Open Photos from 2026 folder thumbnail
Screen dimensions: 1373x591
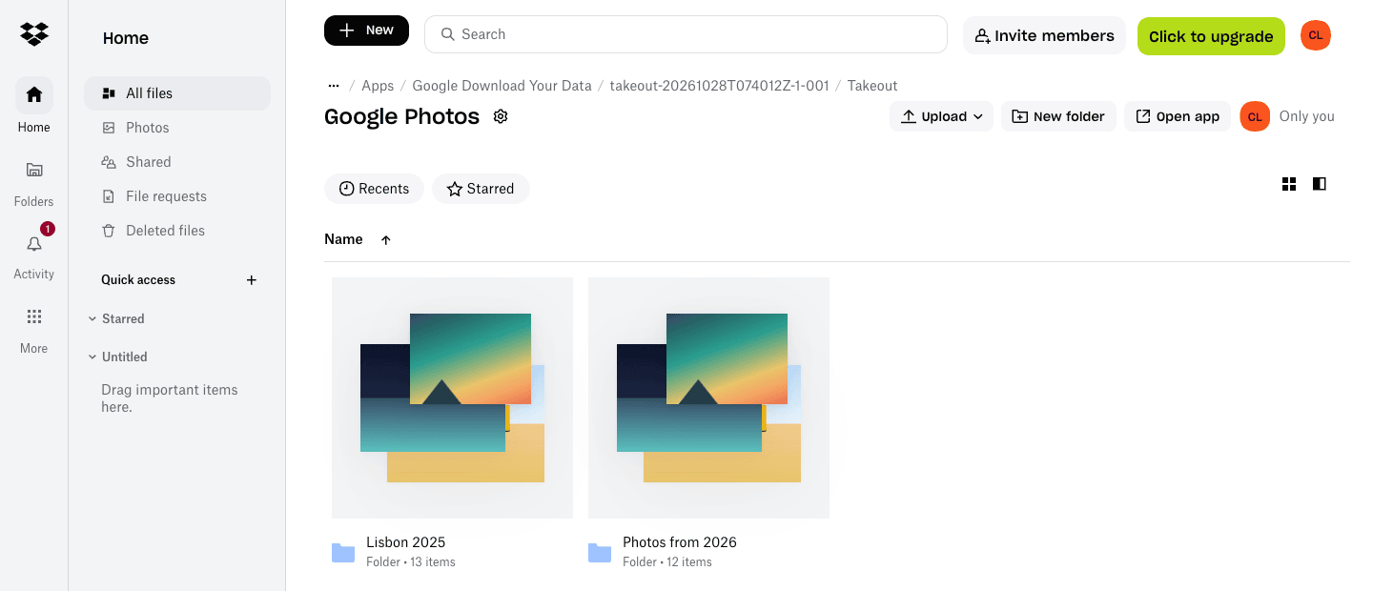(708, 397)
